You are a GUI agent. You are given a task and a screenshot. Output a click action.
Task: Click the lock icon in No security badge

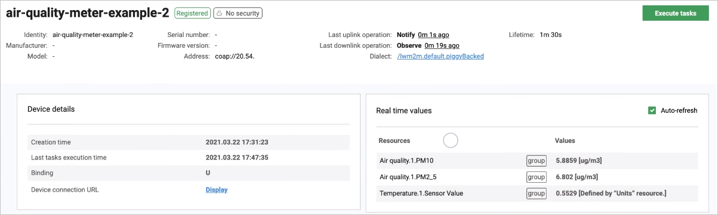[x=219, y=13]
